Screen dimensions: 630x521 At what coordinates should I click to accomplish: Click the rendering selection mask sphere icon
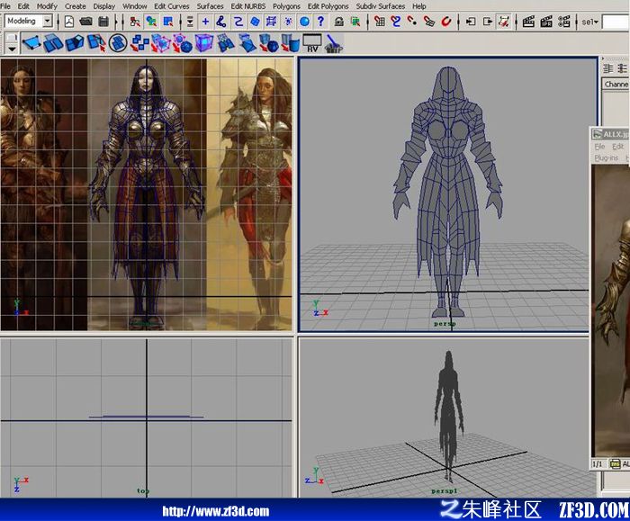pos(304,22)
